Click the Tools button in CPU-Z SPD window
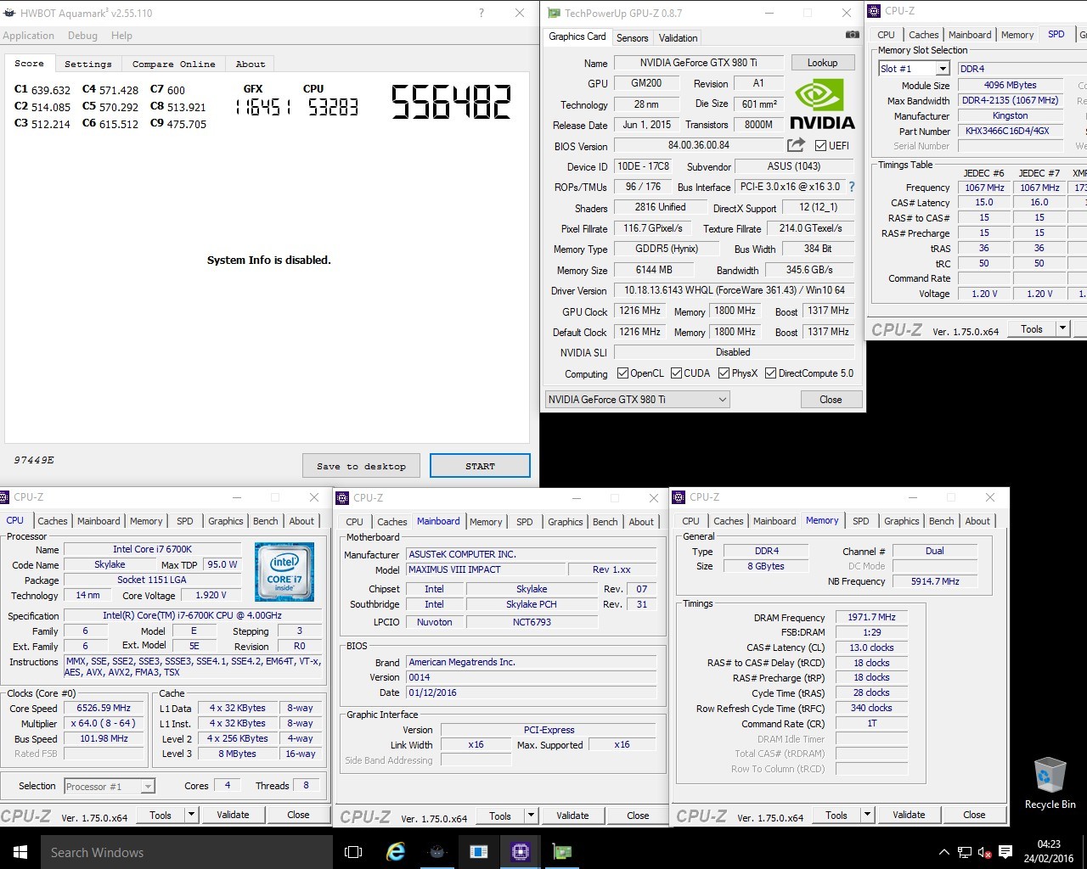The image size is (1087, 869). click(x=1032, y=328)
